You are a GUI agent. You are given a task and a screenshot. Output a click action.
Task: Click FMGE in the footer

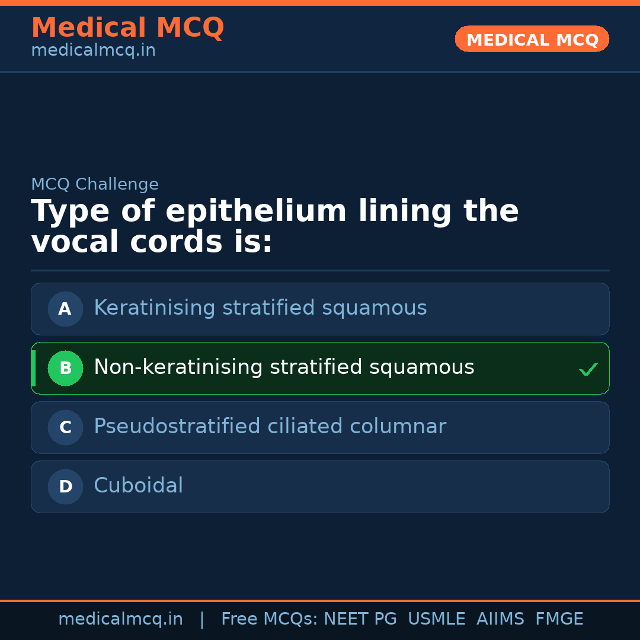(559, 619)
